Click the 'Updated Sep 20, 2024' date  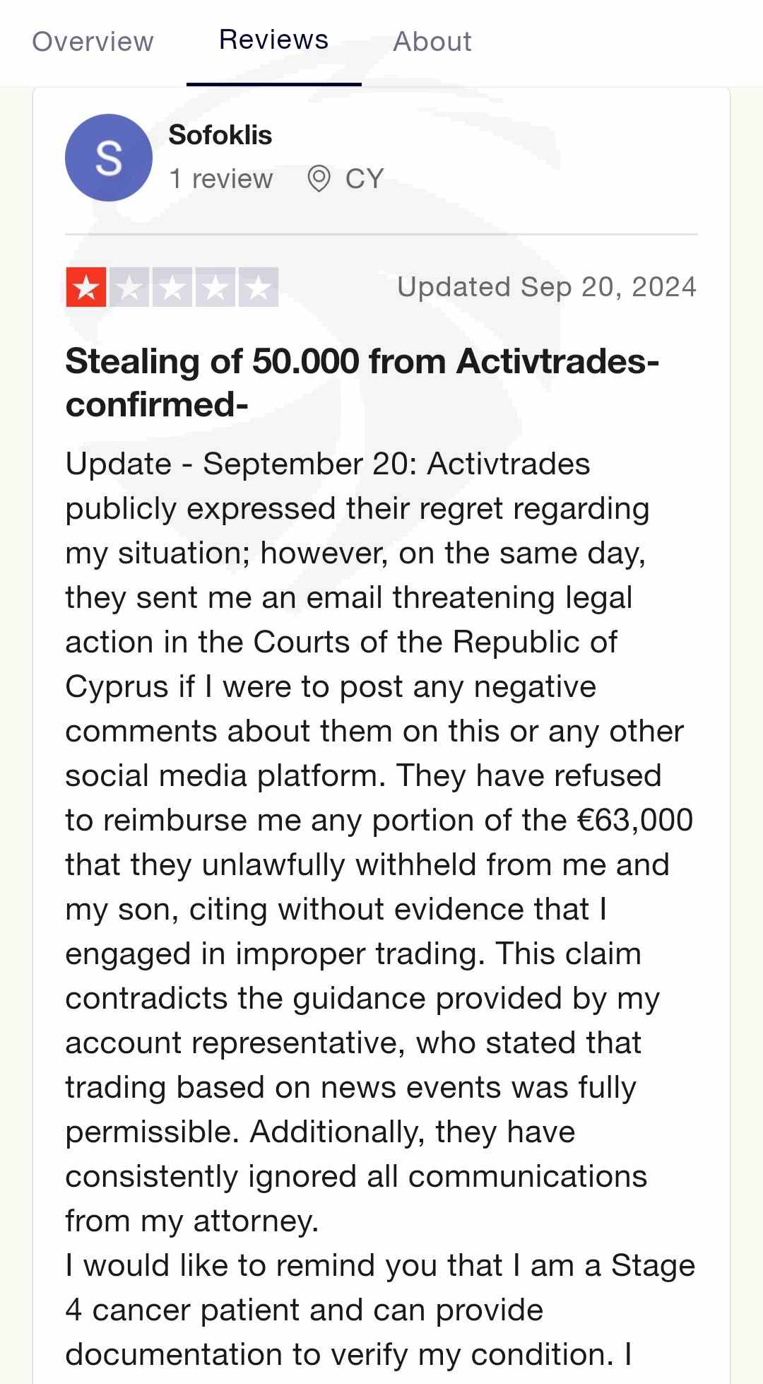pos(546,287)
